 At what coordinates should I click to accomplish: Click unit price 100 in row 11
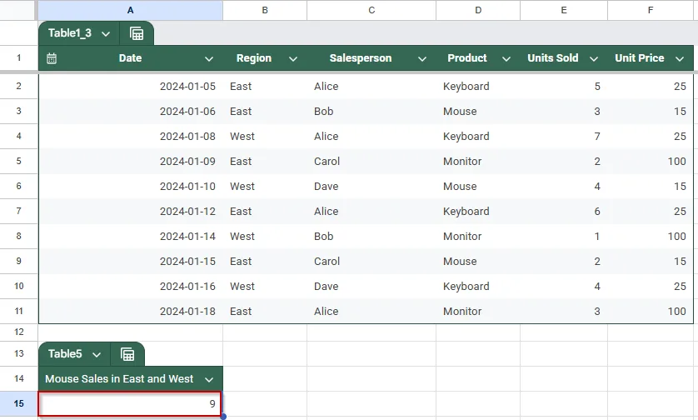click(x=676, y=312)
